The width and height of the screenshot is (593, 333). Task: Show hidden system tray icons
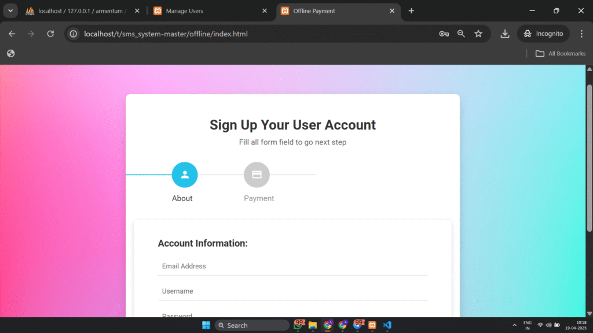pyautogui.click(x=514, y=325)
